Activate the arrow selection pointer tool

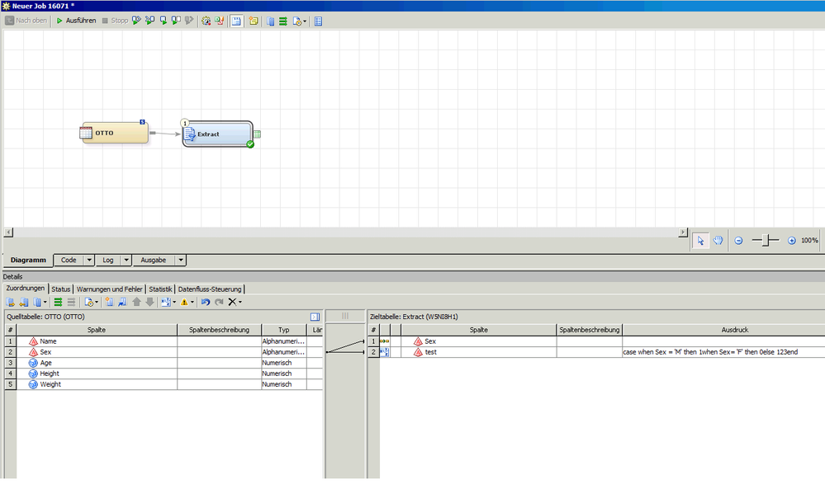tap(700, 240)
